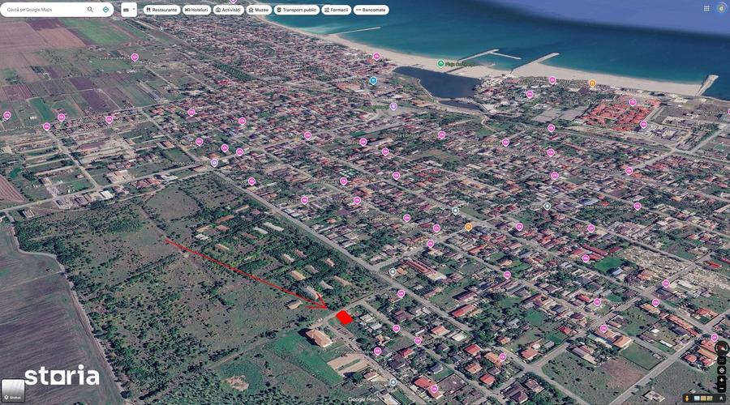
Task: Center the map on my location
Action: (722, 370)
